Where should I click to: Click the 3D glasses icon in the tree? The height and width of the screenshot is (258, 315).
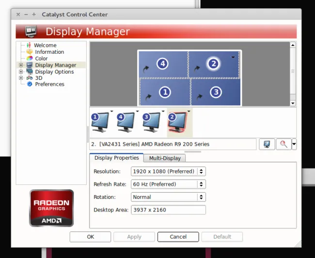point(30,78)
